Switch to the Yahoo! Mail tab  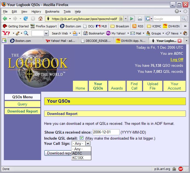[x=60, y=41]
